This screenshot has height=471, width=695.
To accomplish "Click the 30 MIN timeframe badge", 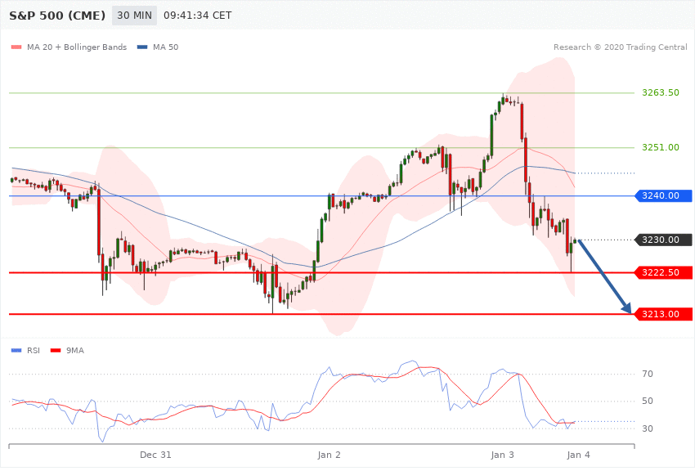I will click(134, 16).
